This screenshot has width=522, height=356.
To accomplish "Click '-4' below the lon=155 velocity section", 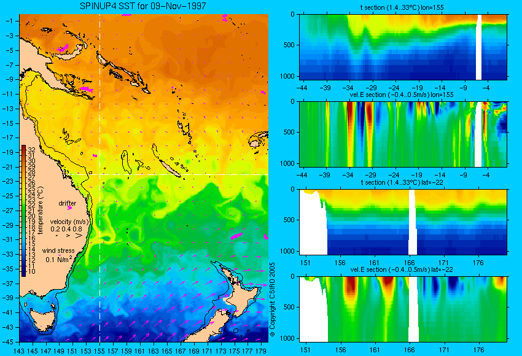I will (x=486, y=175).
